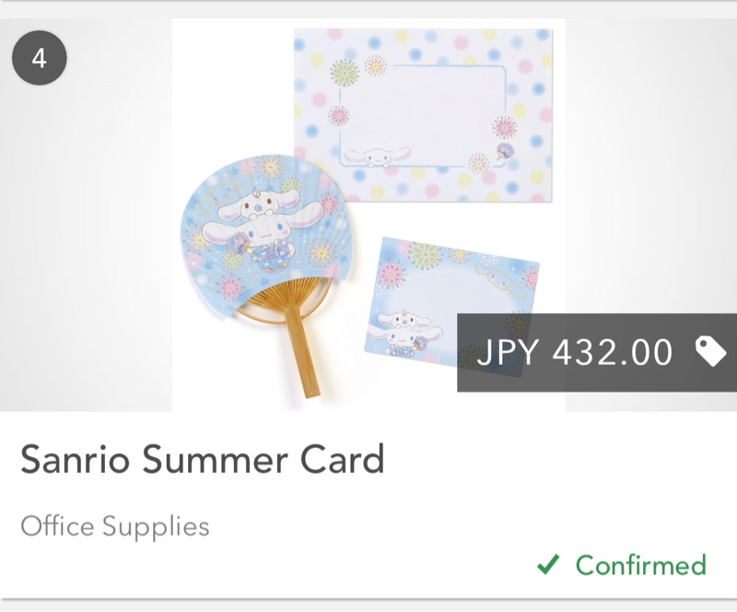Click the number 4 badge

pos(39,59)
